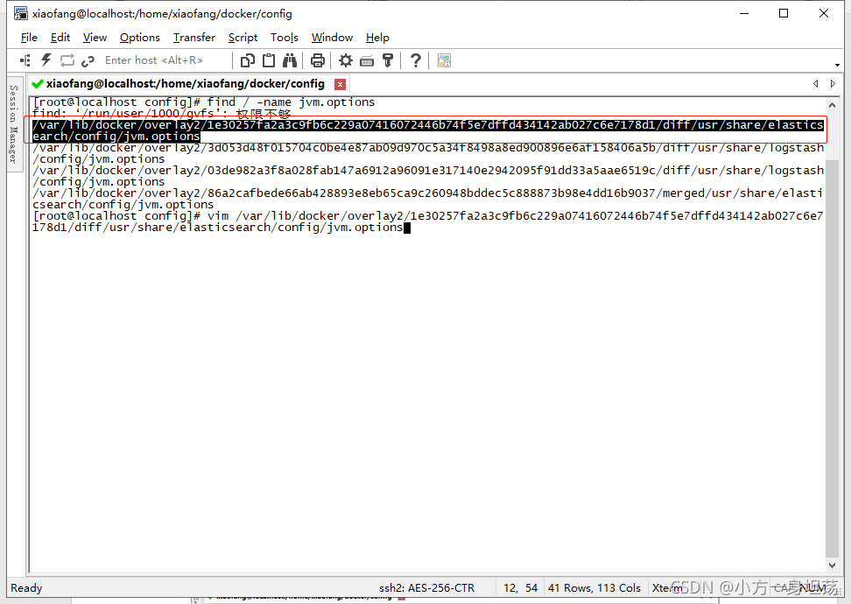Click the 41 Rows, 113 Cols status
Screen dimensions: 851x604
coord(594,587)
